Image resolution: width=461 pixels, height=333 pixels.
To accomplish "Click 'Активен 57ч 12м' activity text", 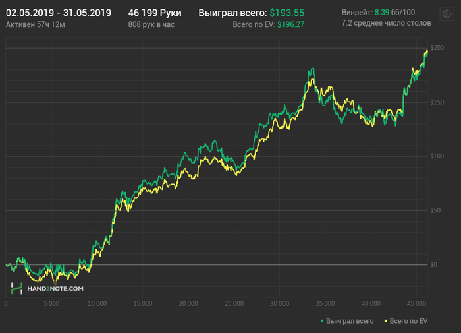I will [36, 24].
